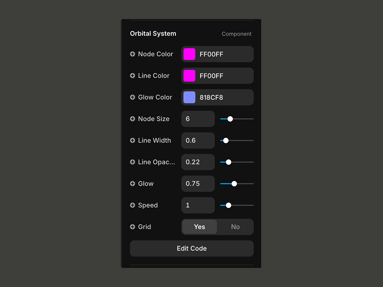The width and height of the screenshot is (383, 287).
Task: Click the plus icon beside Speed
Action: coord(132,205)
